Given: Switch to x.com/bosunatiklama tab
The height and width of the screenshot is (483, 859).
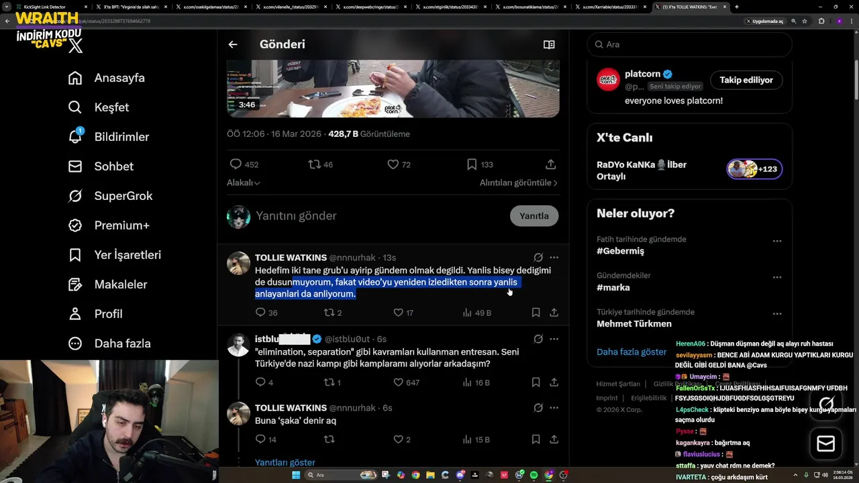Looking at the screenshot, I should pos(531,7).
